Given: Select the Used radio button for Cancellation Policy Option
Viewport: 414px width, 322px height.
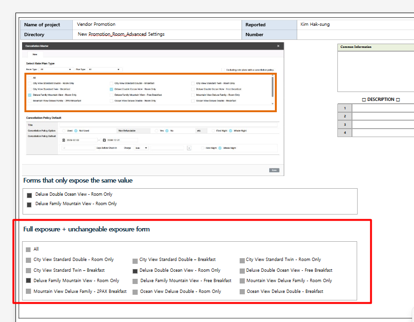Looking at the screenshot, I should 64,130.
